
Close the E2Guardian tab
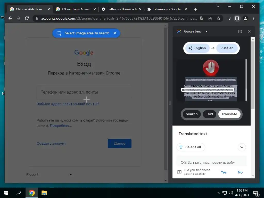tap(95, 9)
